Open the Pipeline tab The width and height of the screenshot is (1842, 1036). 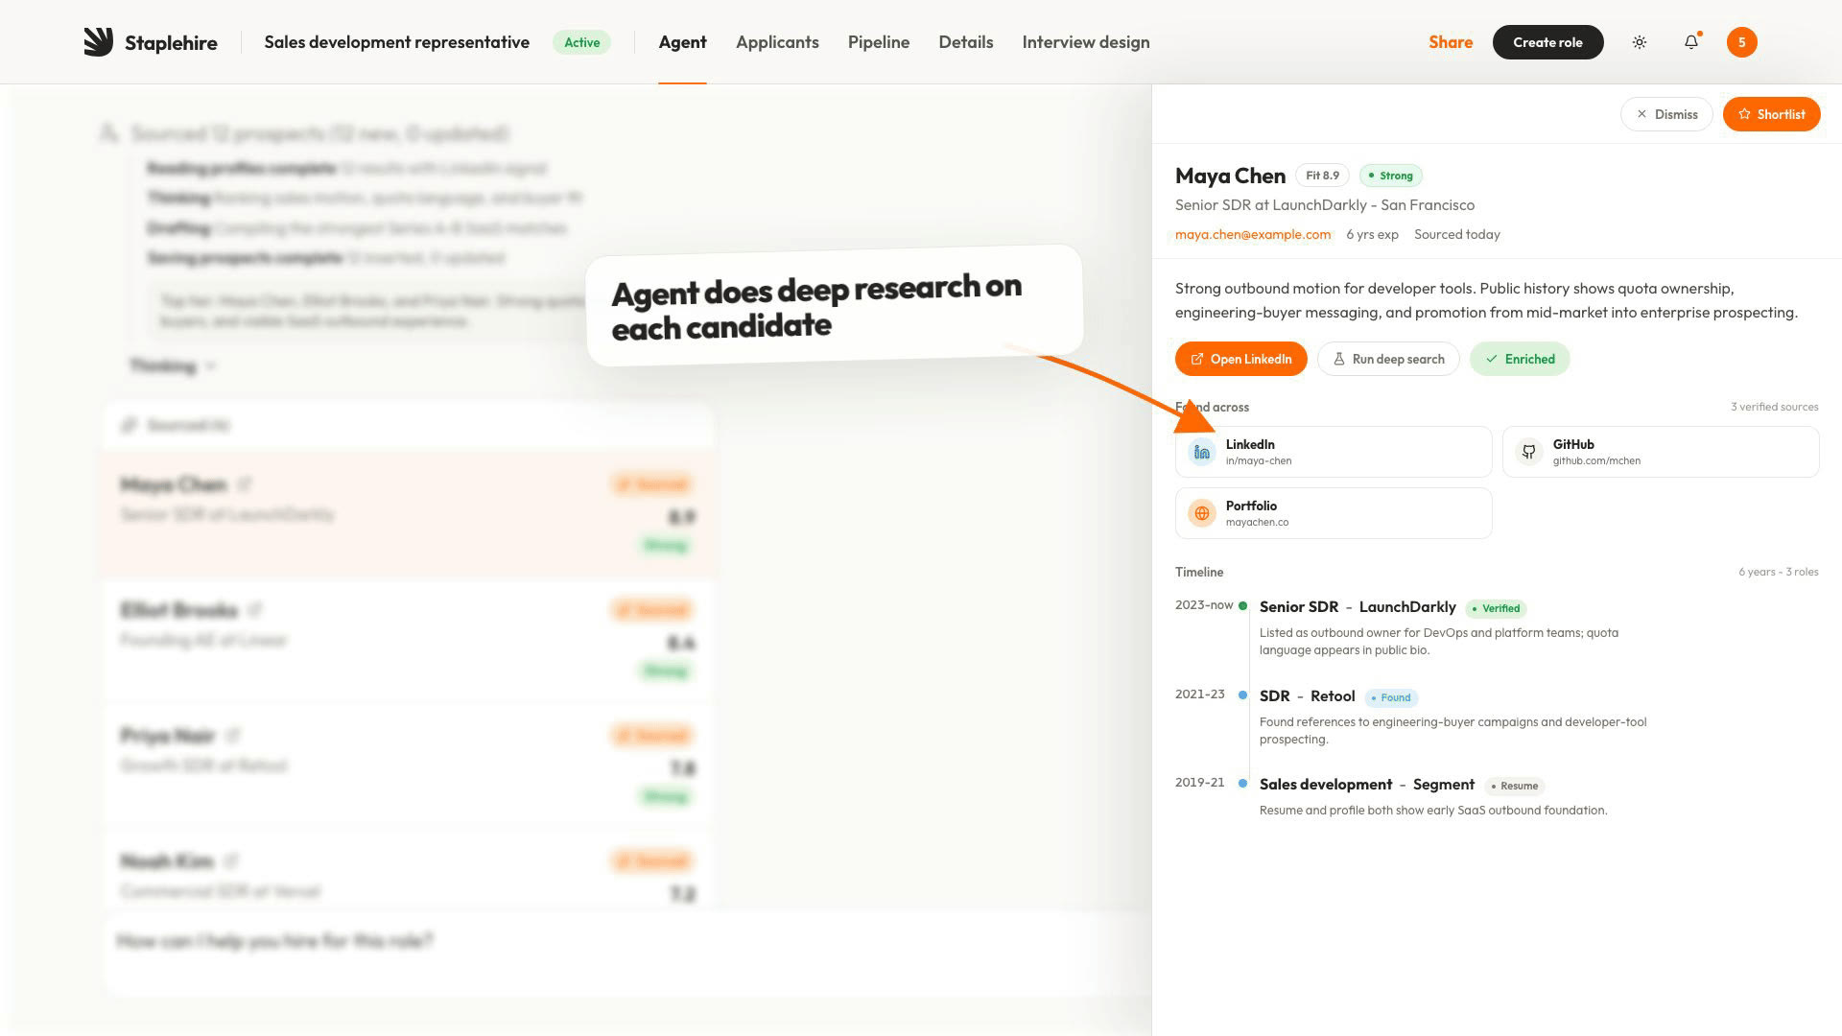point(879,42)
